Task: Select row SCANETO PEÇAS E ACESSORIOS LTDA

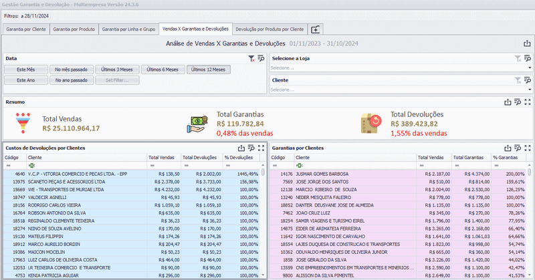Action: tap(132, 182)
